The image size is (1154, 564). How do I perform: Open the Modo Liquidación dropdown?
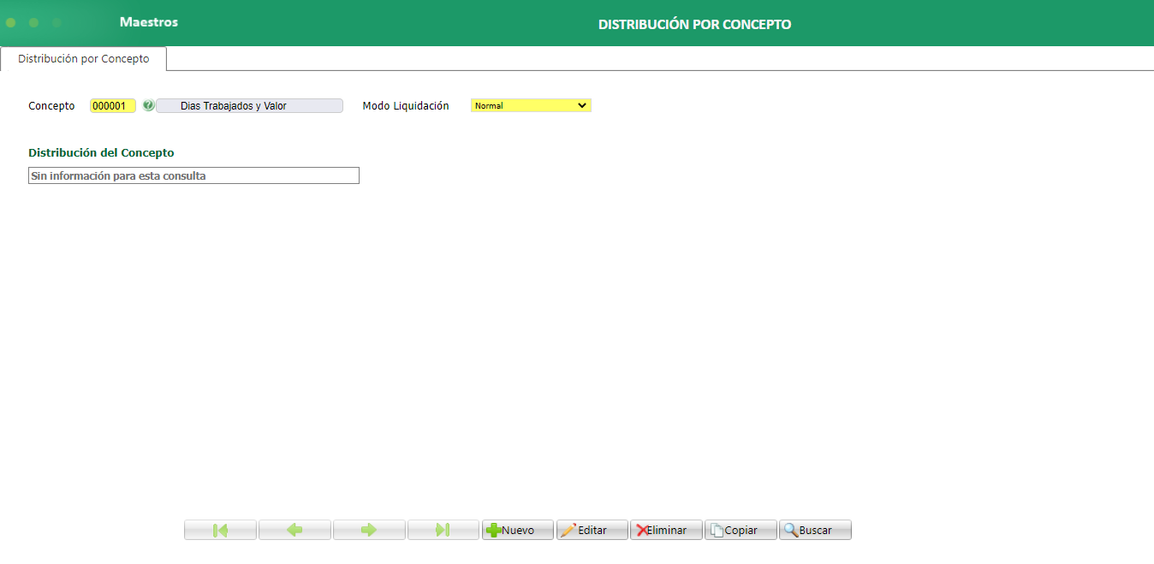tap(530, 105)
